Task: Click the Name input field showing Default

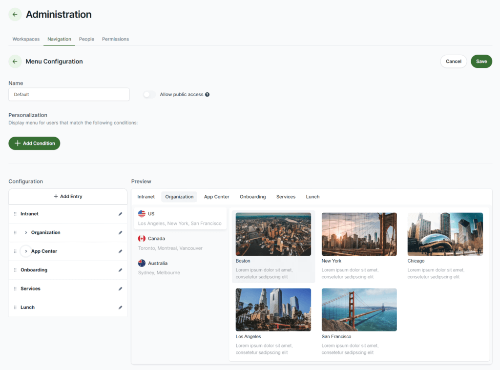Action: pos(68,94)
